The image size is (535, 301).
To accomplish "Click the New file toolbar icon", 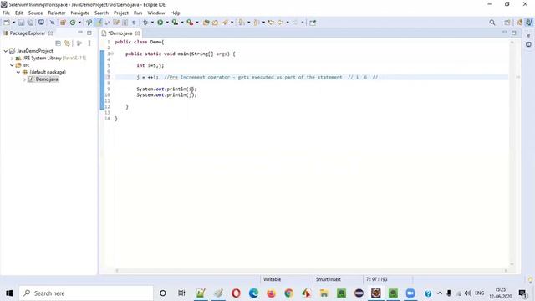I will [x=7, y=23].
